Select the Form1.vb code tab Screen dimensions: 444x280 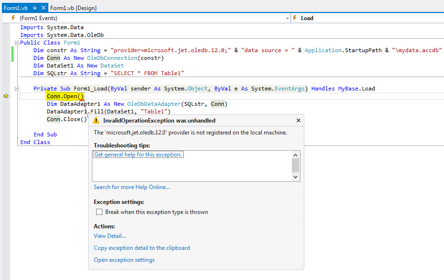(16, 8)
